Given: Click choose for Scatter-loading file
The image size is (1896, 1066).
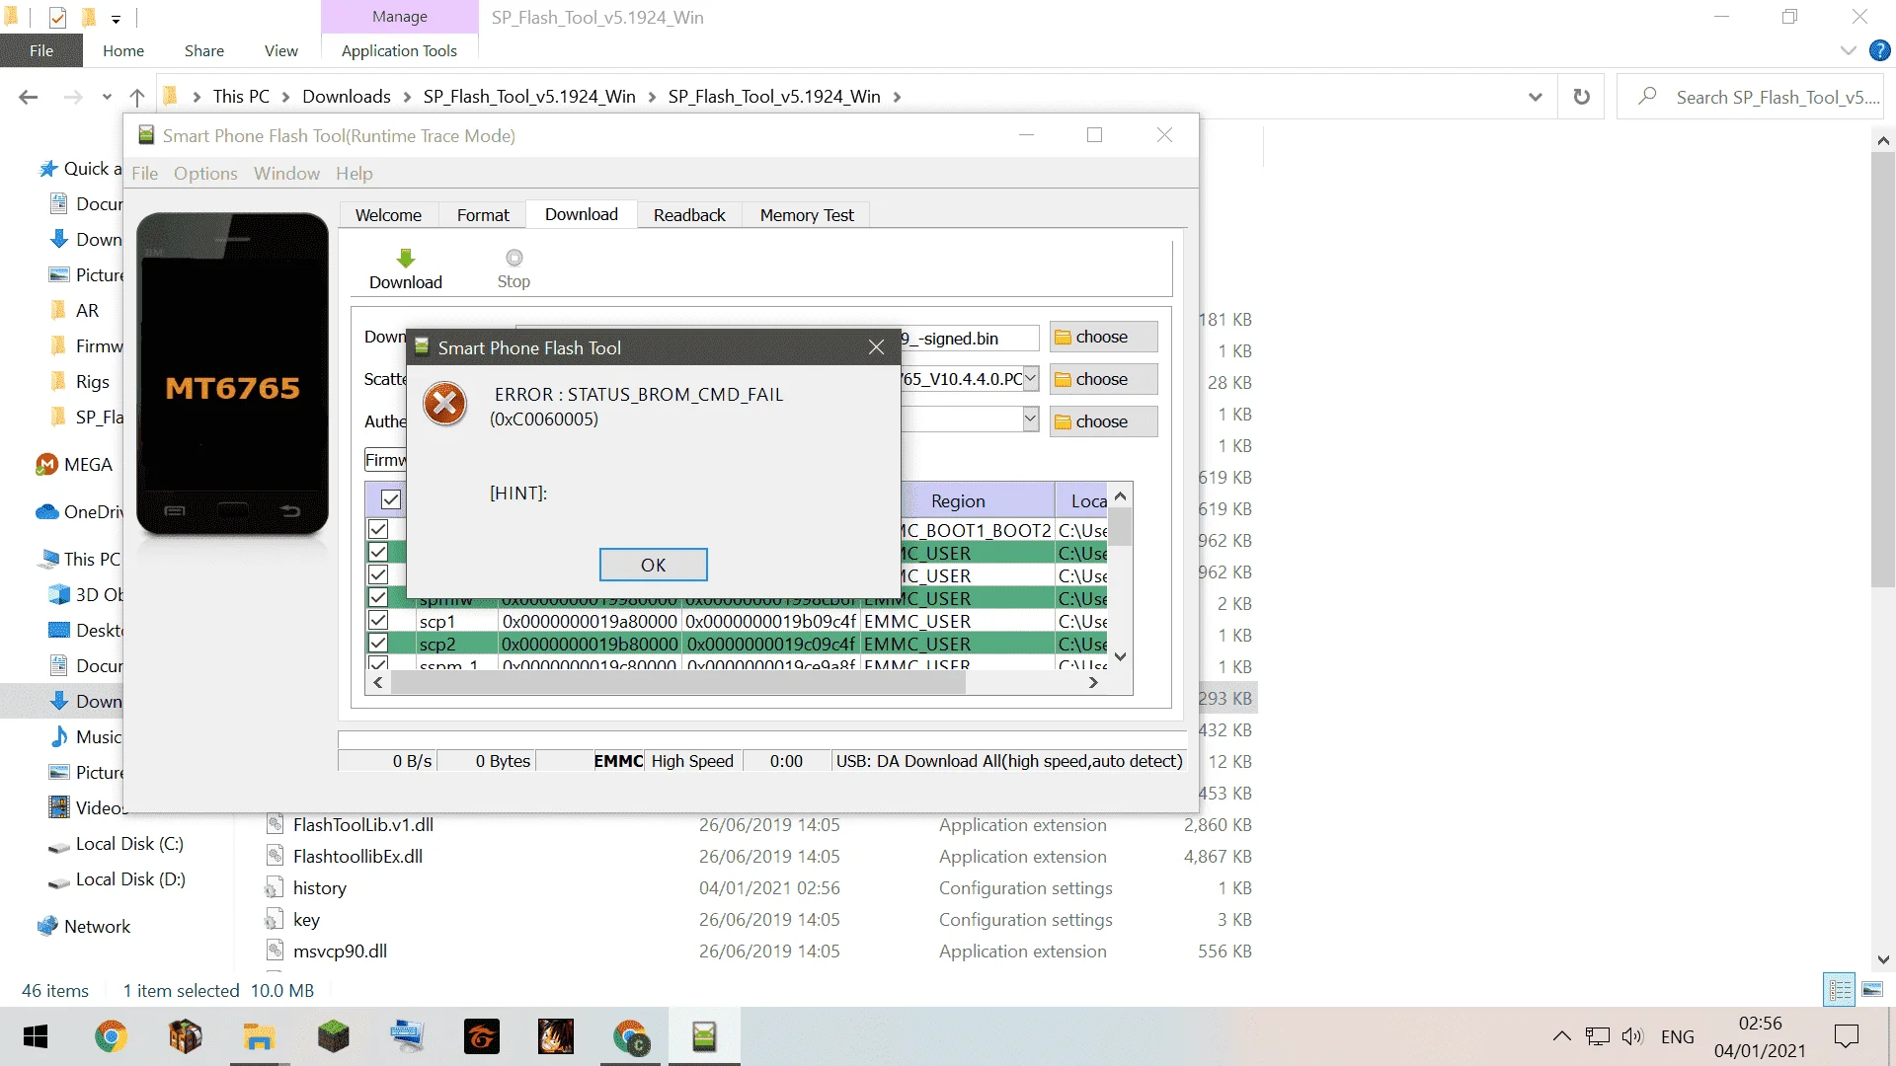Looking at the screenshot, I should (x=1103, y=379).
